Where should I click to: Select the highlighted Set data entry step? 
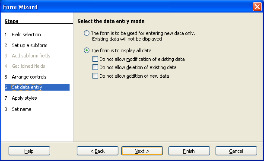point(37,87)
